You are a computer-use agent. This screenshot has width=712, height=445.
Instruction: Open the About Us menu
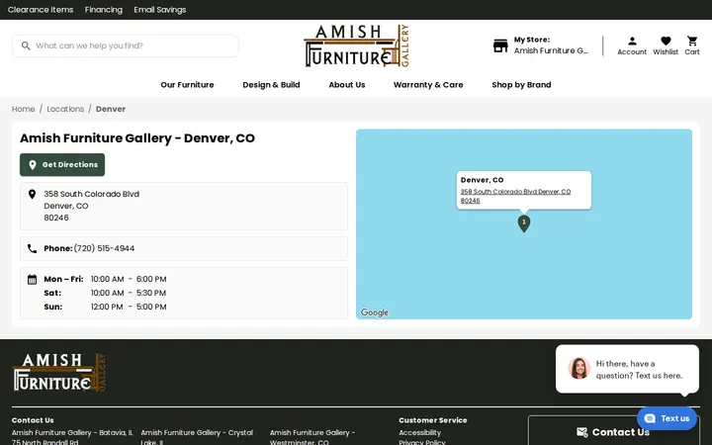point(347,85)
